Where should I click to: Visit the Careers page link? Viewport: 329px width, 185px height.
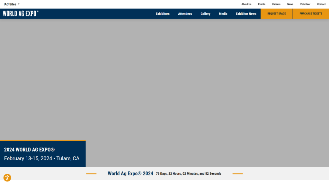coord(276,4)
